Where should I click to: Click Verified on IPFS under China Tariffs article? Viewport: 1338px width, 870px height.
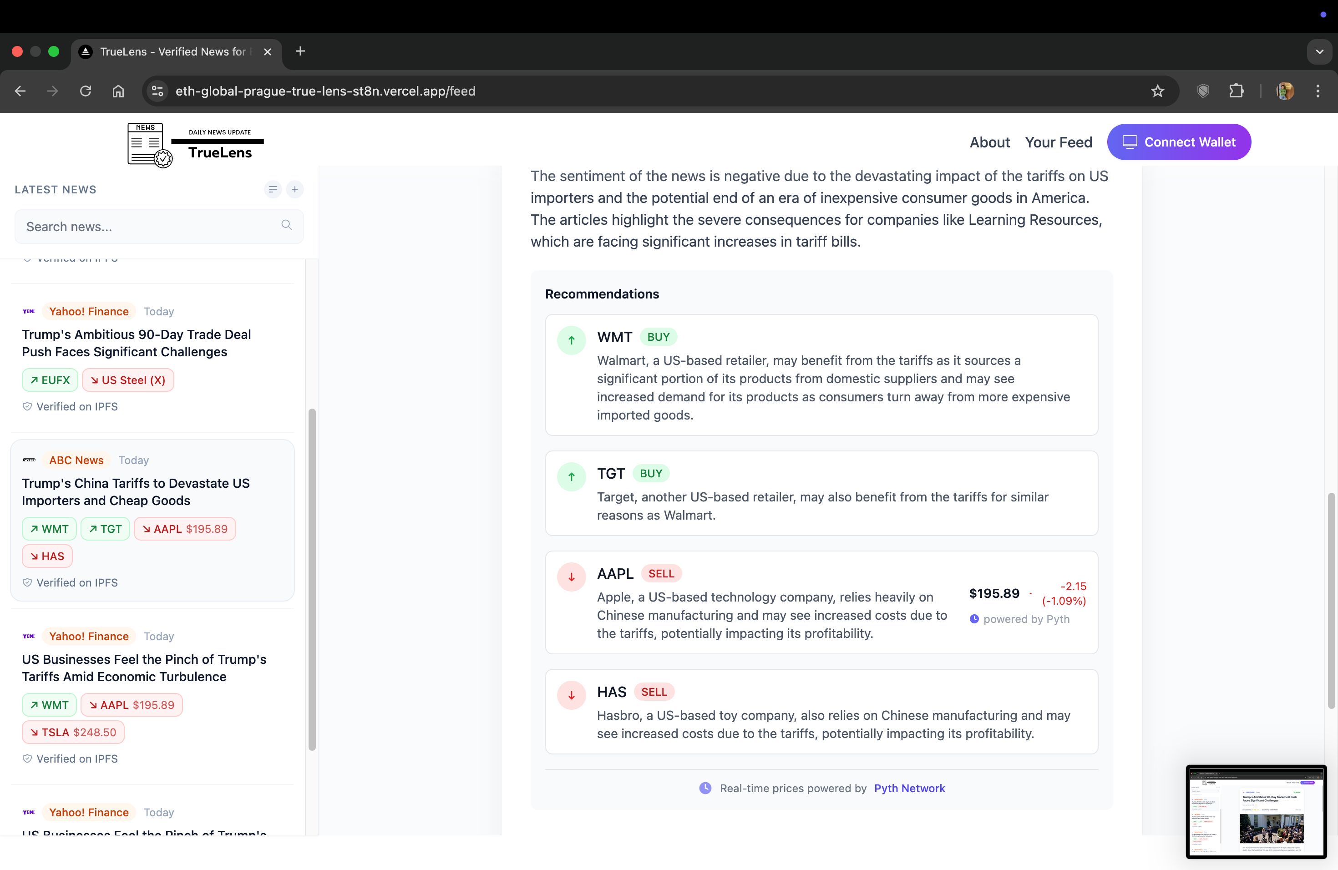(x=70, y=583)
